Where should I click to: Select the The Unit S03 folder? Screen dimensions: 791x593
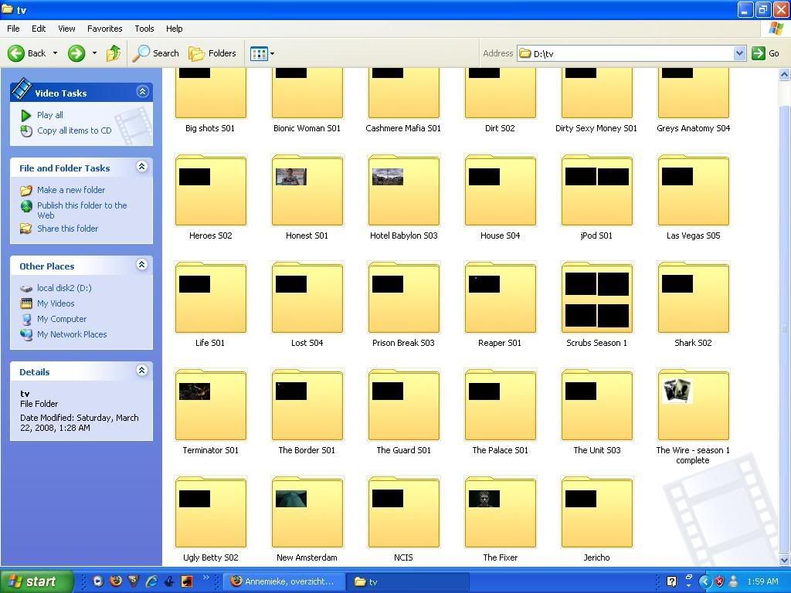[x=597, y=405]
